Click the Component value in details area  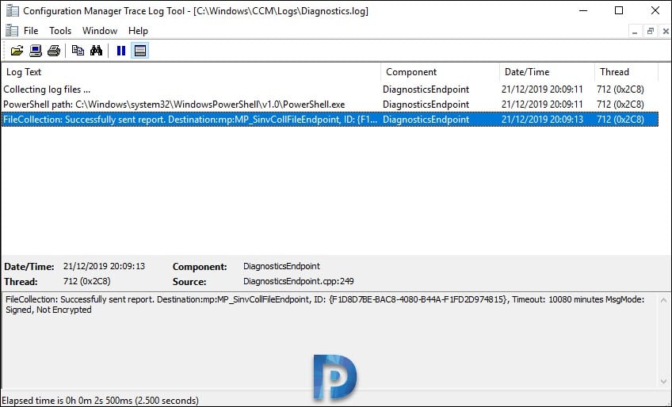281,266
